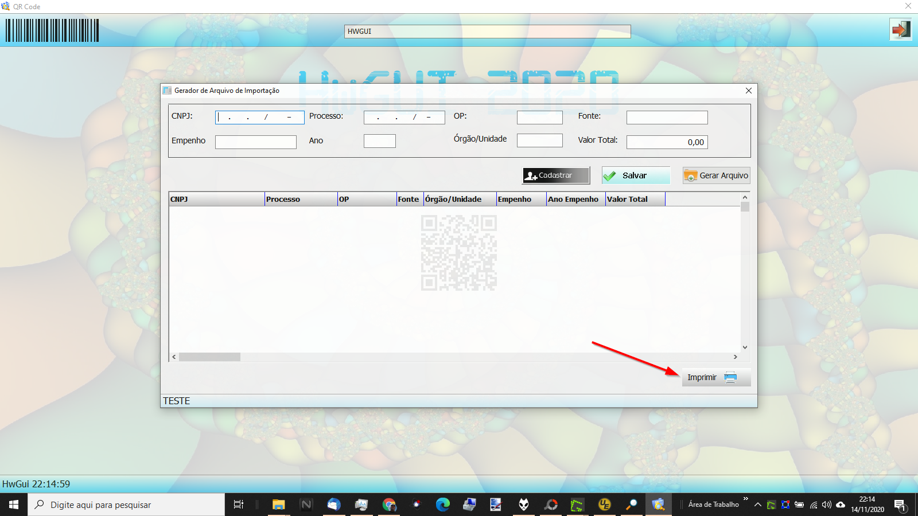Click the grid's scroll left arrow

pos(174,357)
